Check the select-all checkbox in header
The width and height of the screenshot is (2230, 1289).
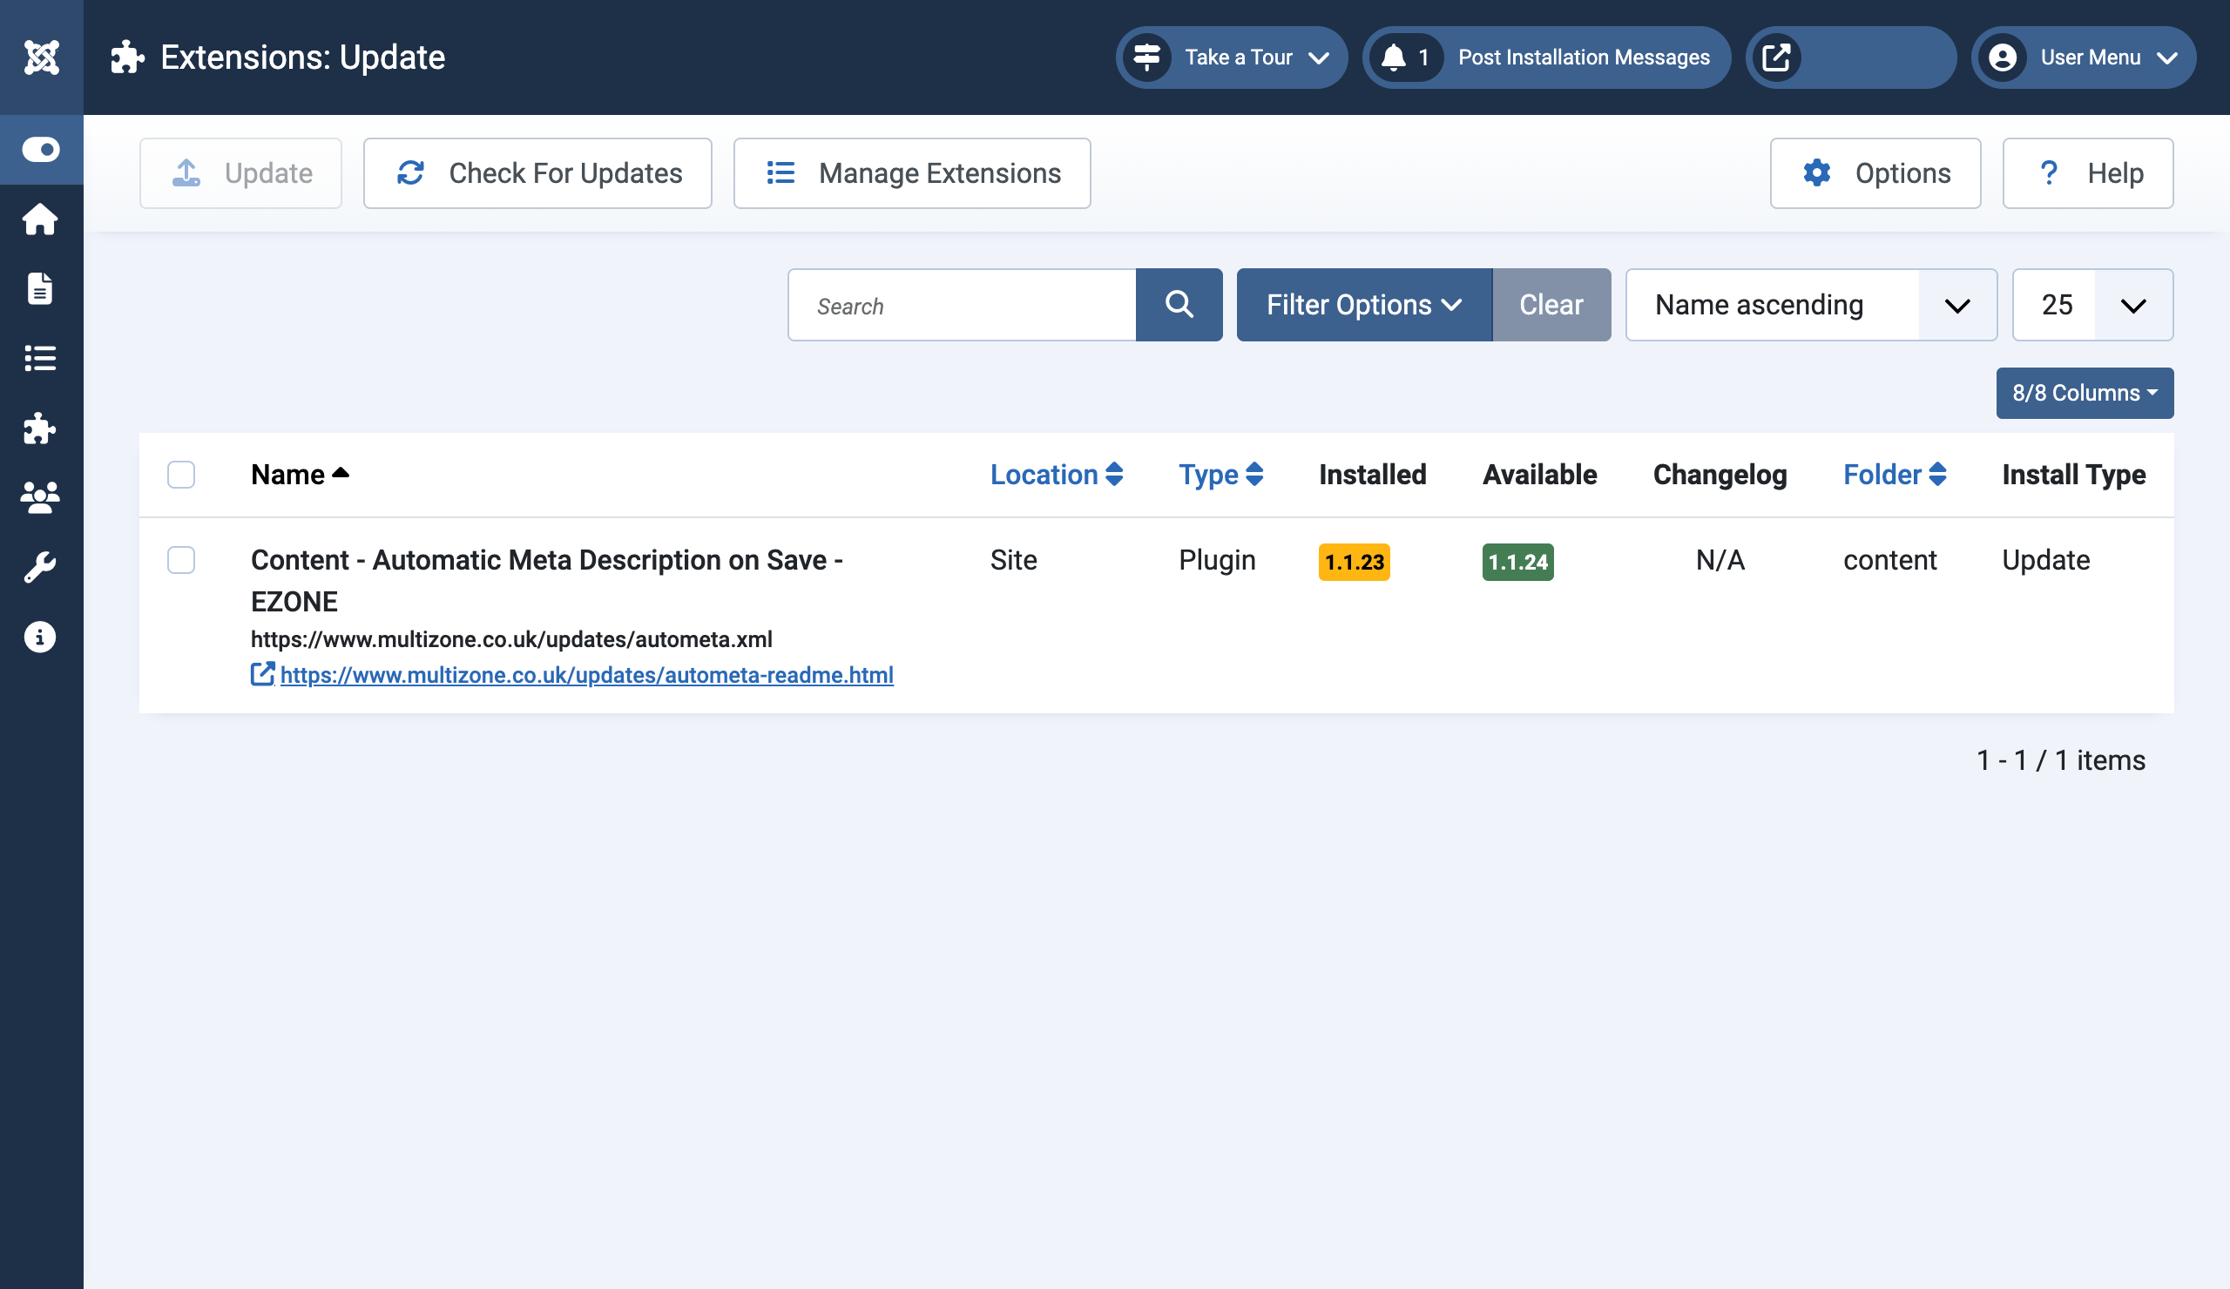coord(181,475)
